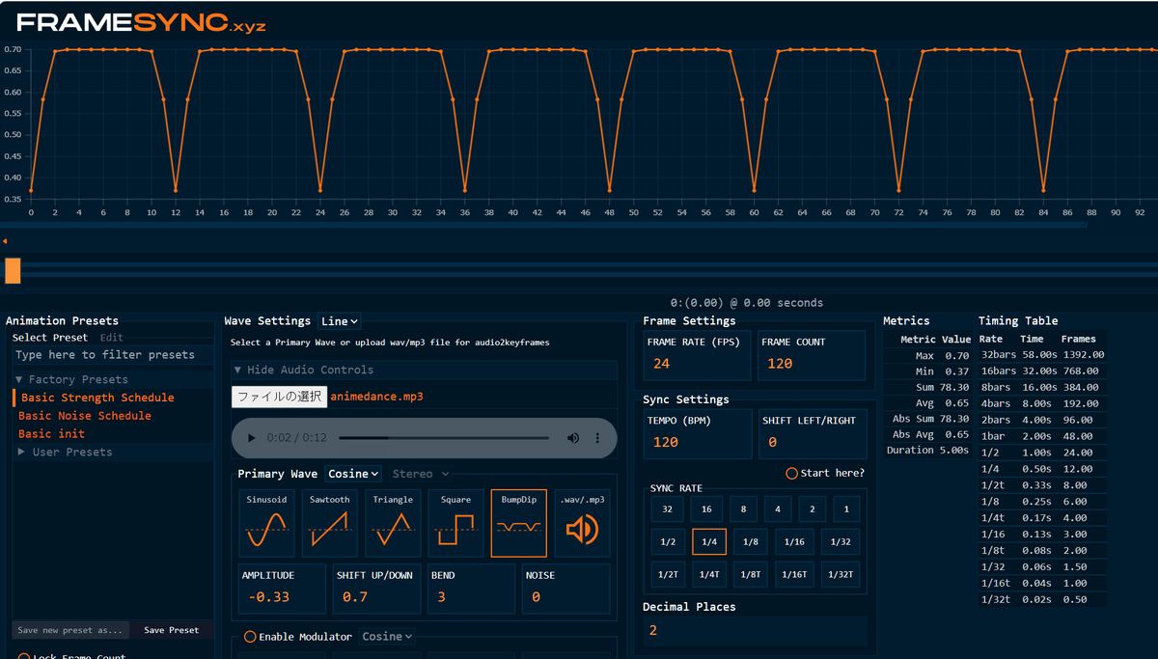
Task: Click the Save Preset button
Action: coord(171,629)
